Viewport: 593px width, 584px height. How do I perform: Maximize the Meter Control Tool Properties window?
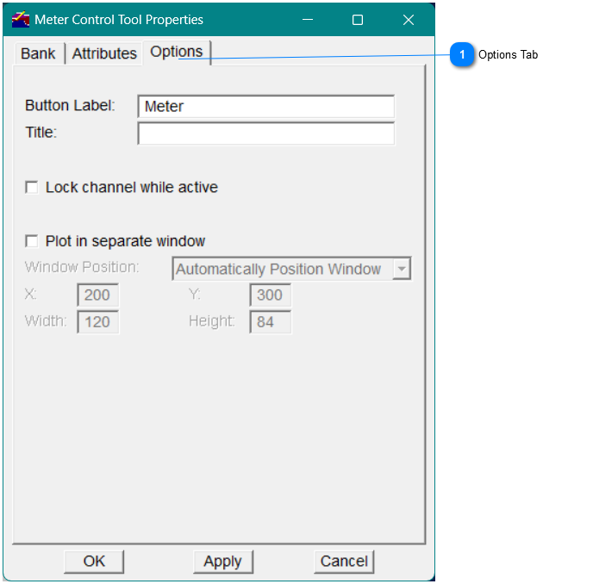[x=358, y=20]
